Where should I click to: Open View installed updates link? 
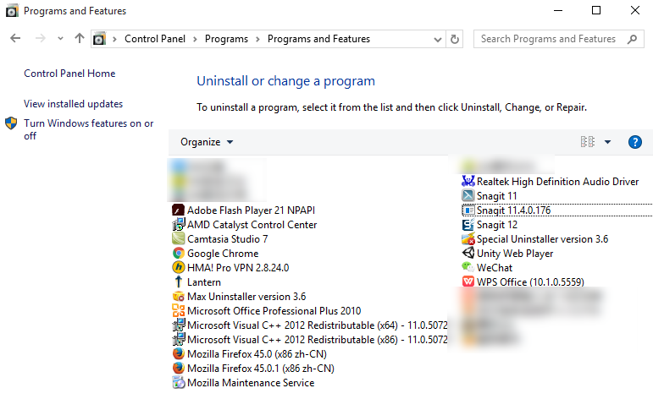tap(74, 104)
